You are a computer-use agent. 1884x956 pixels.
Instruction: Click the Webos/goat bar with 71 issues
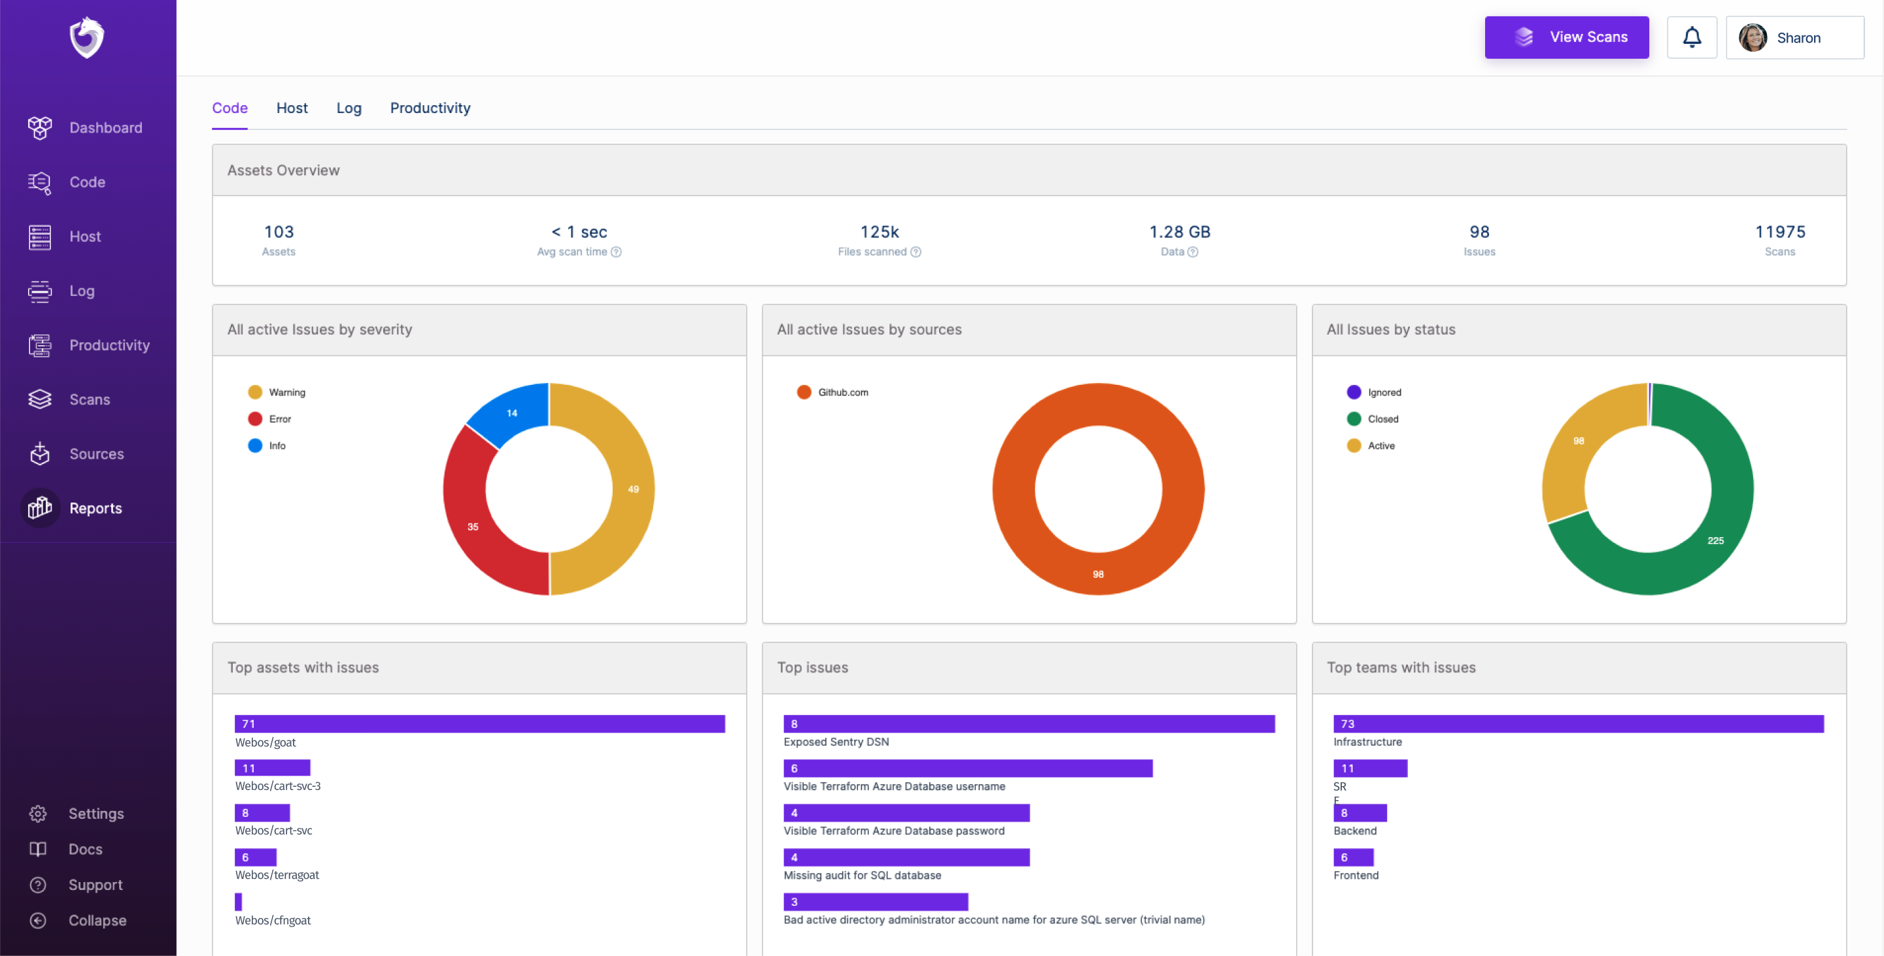pyautogui.click(x=479, y=723)
